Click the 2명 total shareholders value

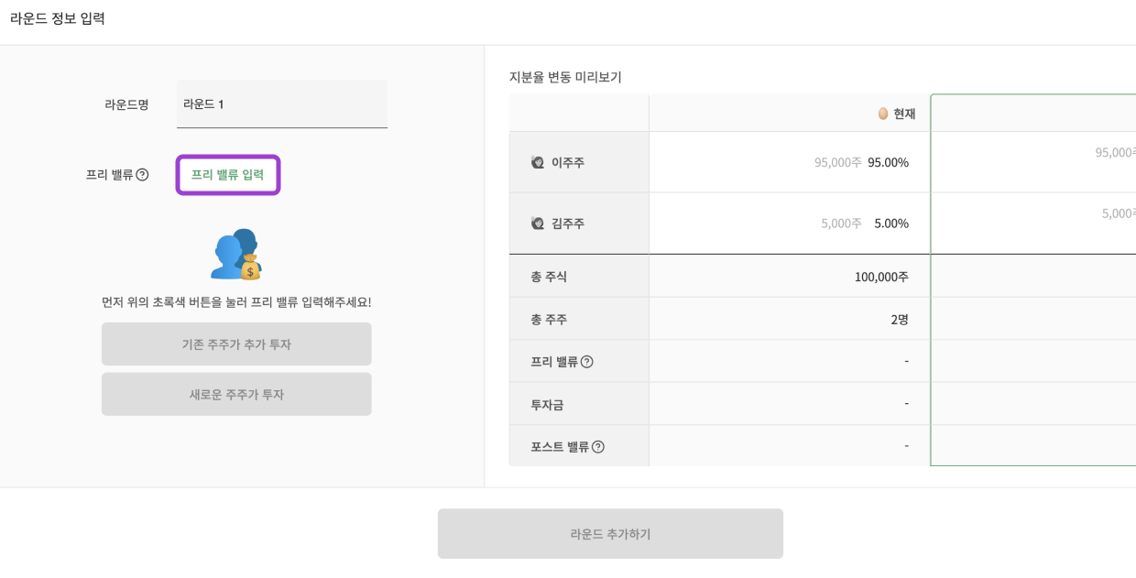pyautogui.click(x=899, y=320)
